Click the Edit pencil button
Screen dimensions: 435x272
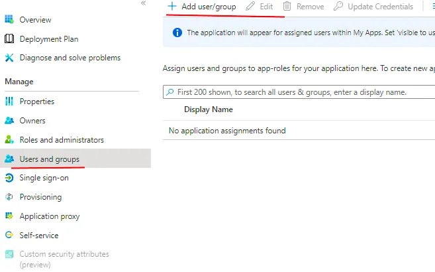(x=259, y=6)
